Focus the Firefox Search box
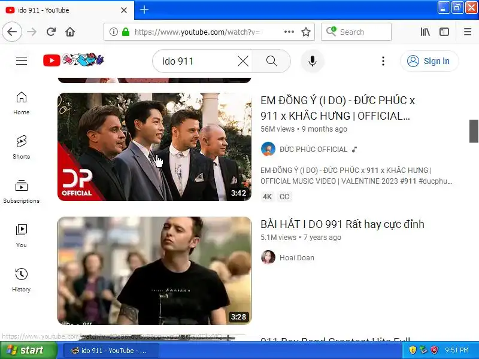 pyautogui.click(x=356, y=32)
